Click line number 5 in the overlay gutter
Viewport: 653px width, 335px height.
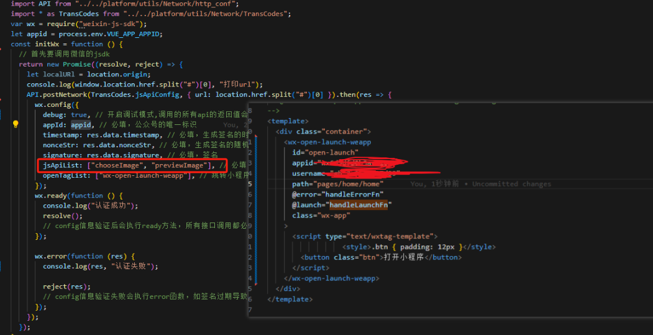click(250, 184)
